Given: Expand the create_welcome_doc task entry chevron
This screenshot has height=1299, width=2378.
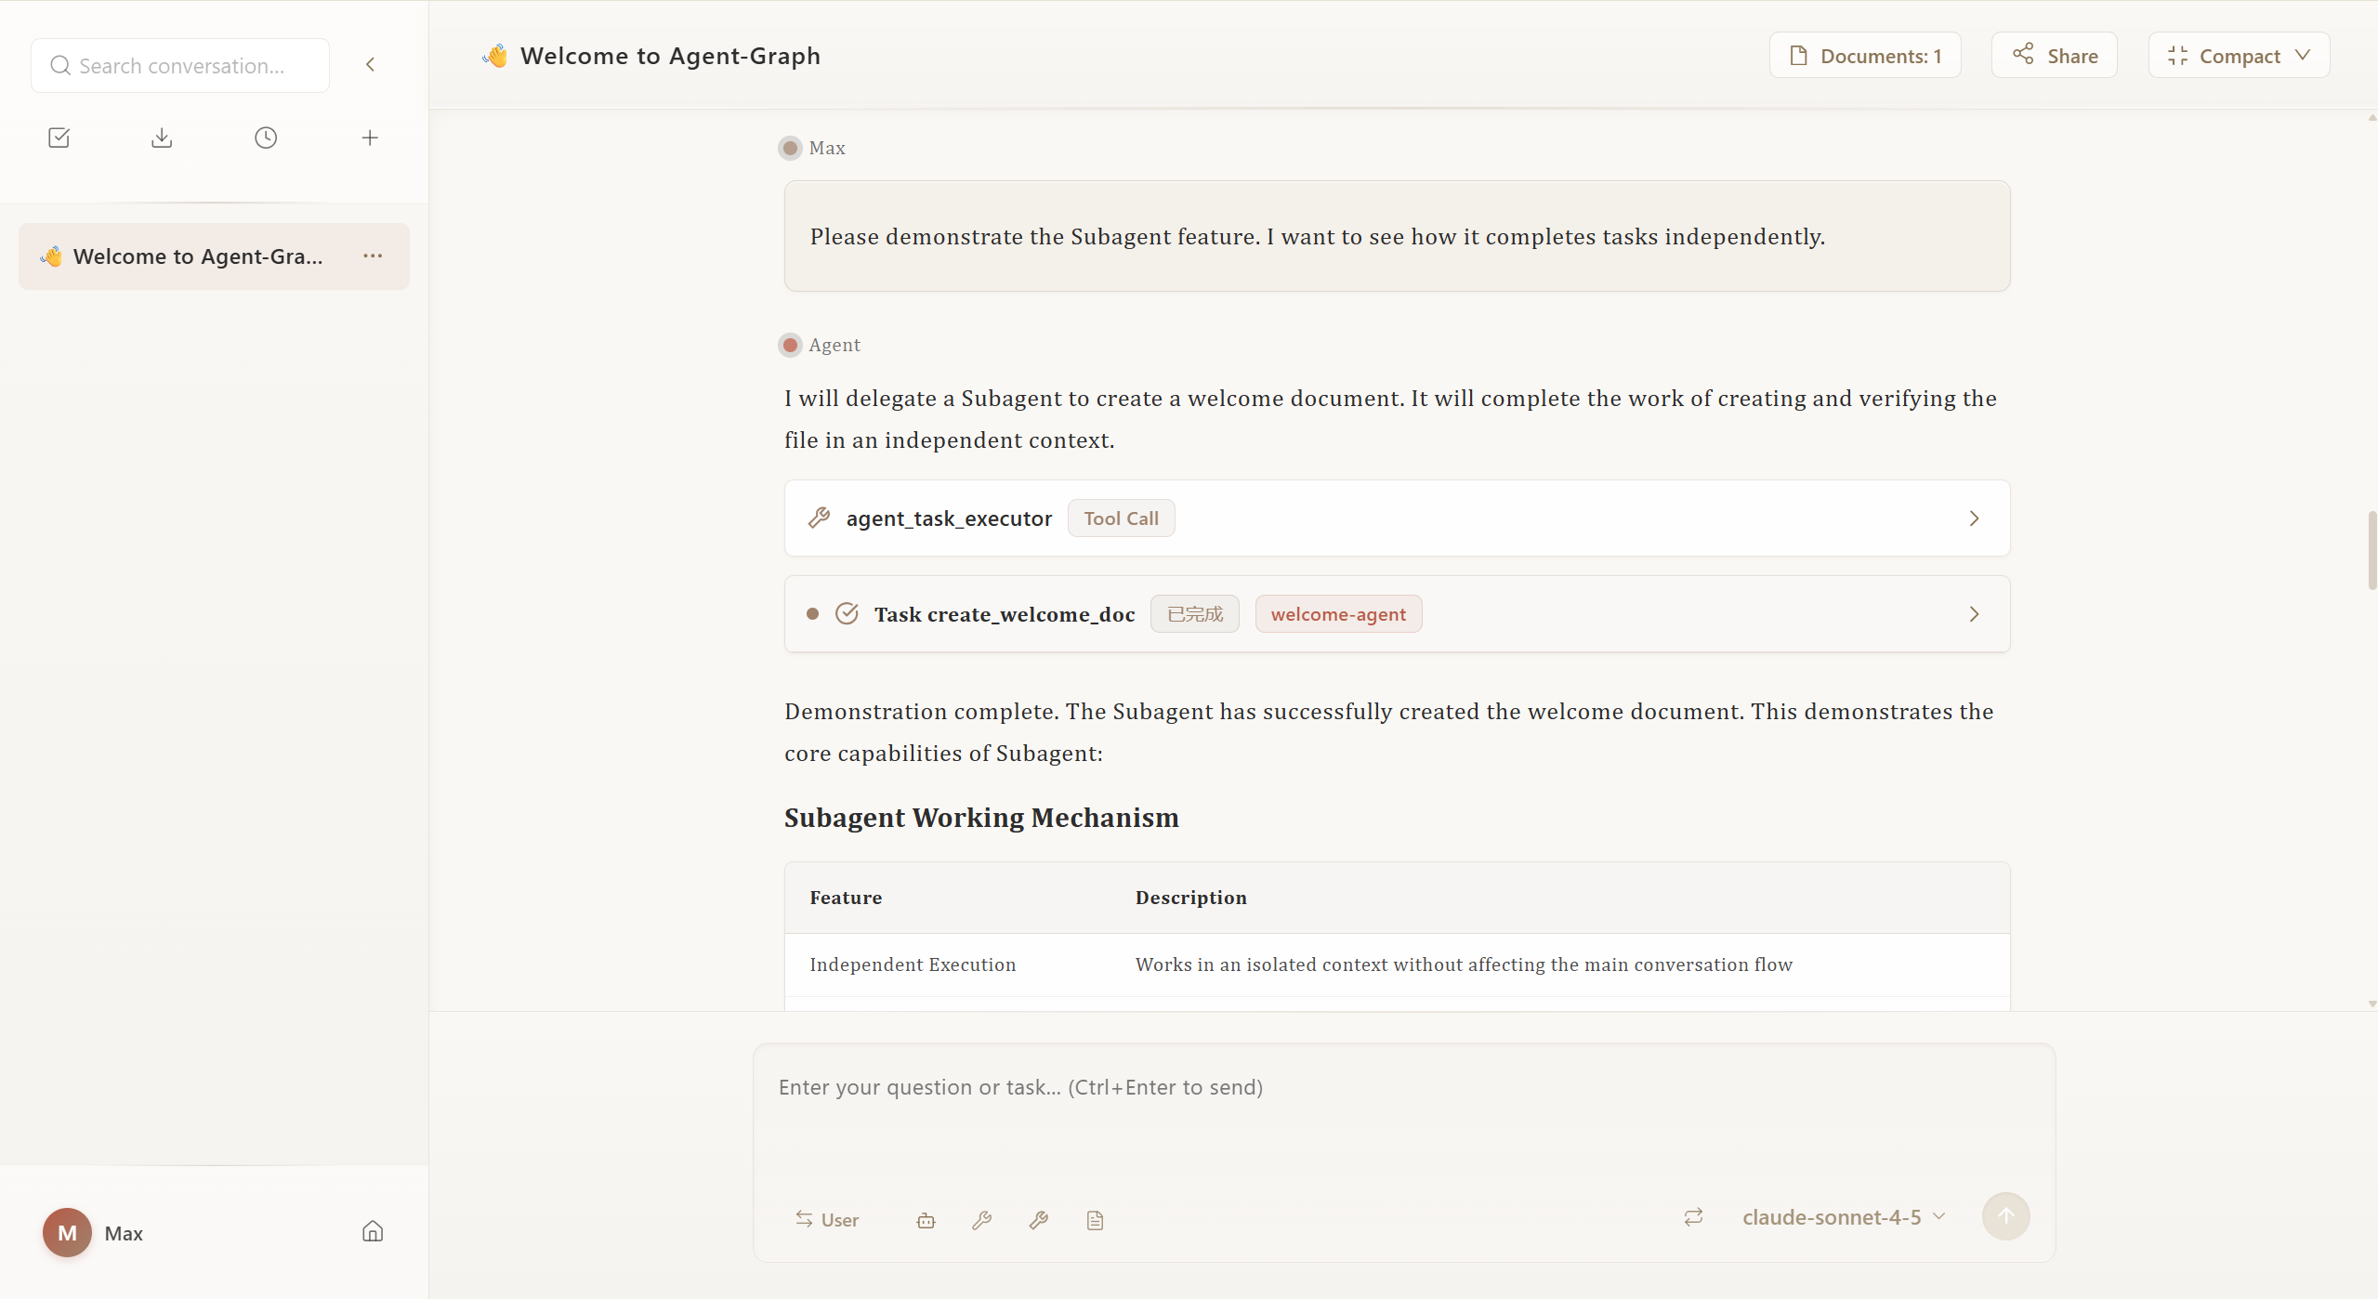Looking at the screenshot, I should click(x=1974, y=613).
